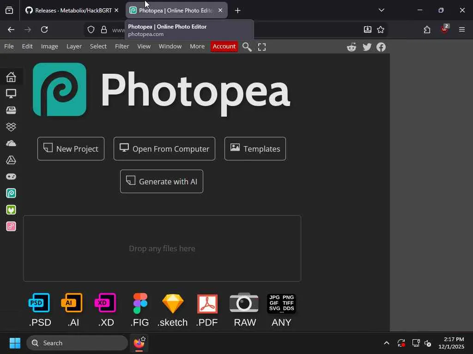Click the install web app icon
The width and height of the screenshot is (473, 354).
coord(367,29)
